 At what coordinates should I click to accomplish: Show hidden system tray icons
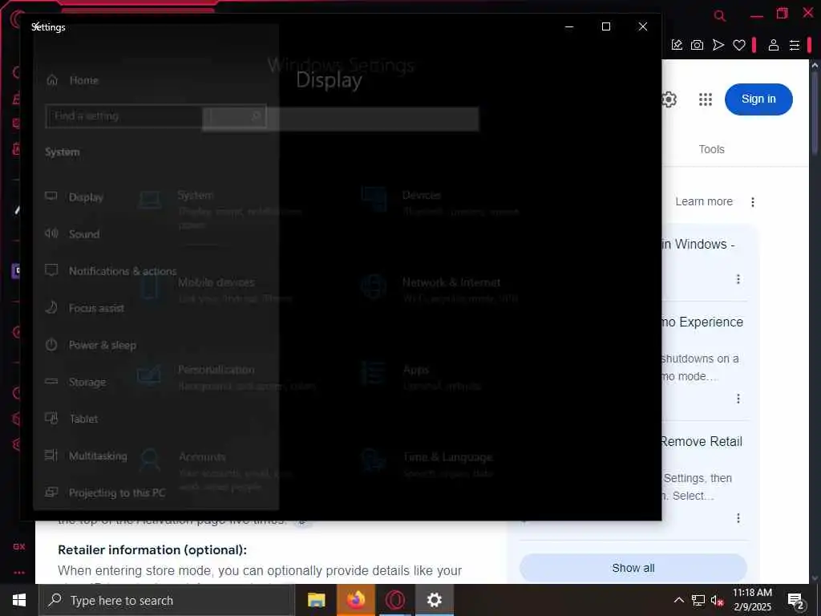tap(678, 600)
